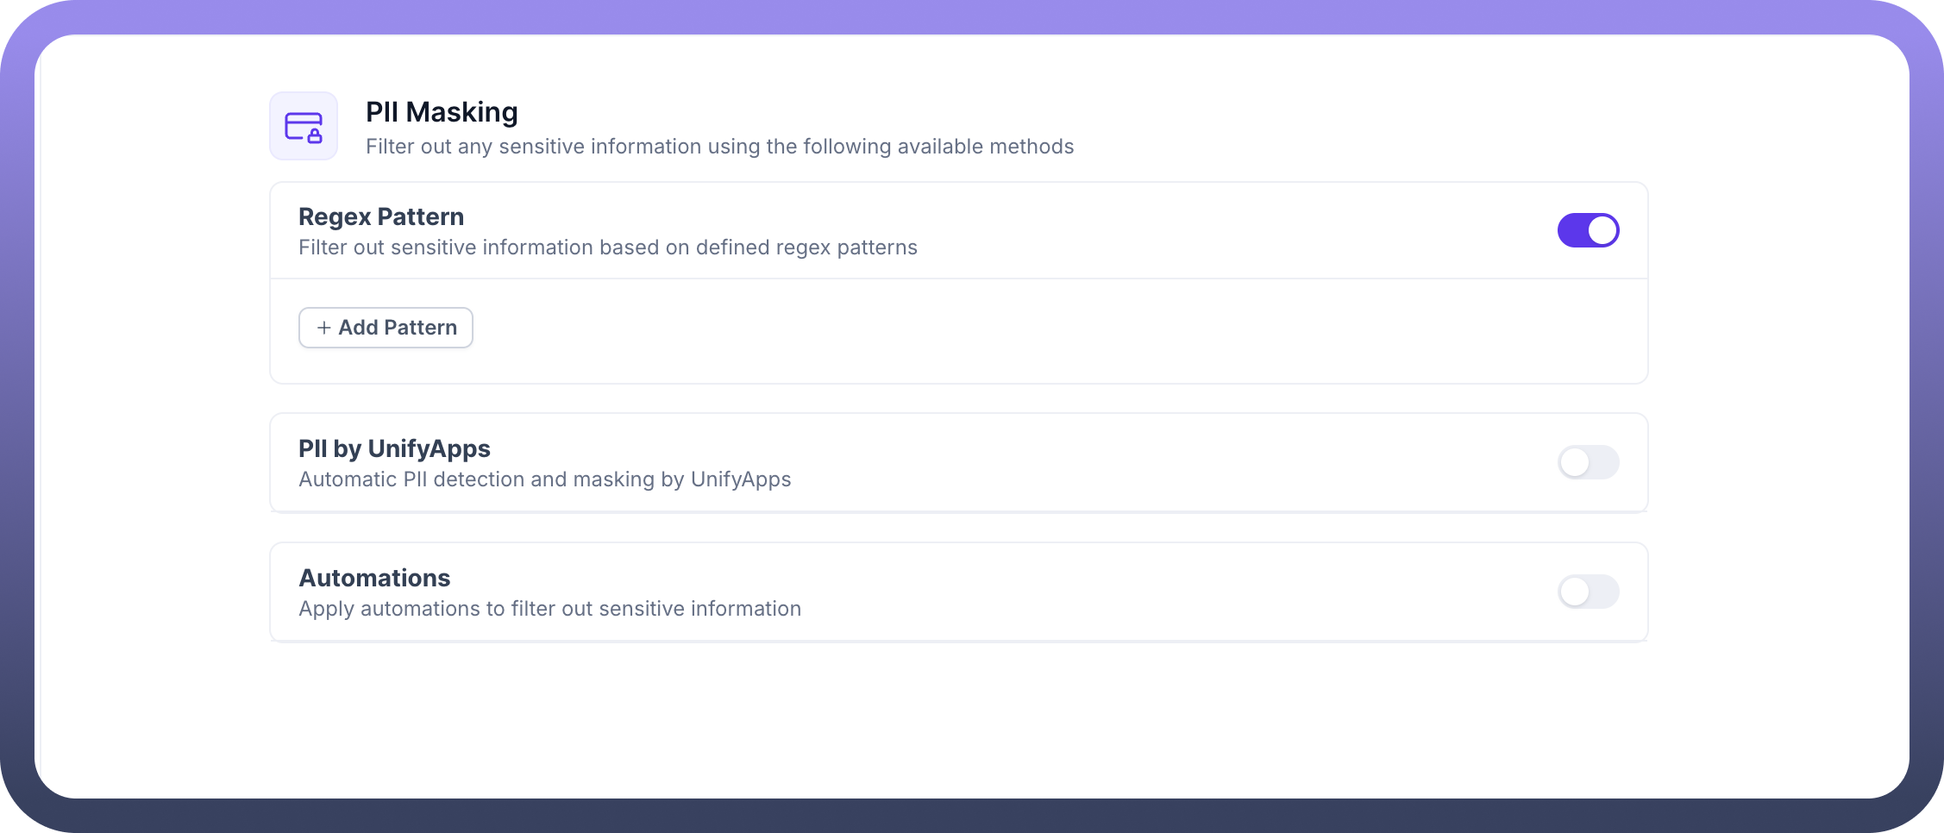Click the regex patterns description text
Image resolution: width=1944 pixels, height=833 pixels.
[607, 247]
